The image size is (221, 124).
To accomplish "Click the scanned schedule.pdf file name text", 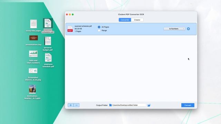I will pos(83,26).
